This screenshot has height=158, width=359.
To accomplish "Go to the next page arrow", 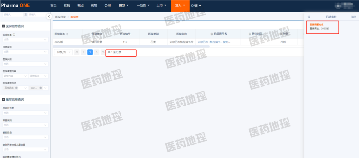I will click(97, 52).
